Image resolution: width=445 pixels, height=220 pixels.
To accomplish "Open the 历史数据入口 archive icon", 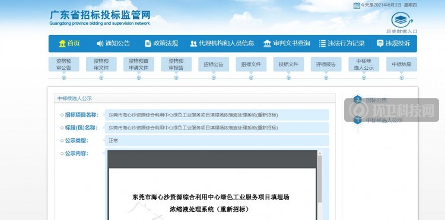I will 402,20.
